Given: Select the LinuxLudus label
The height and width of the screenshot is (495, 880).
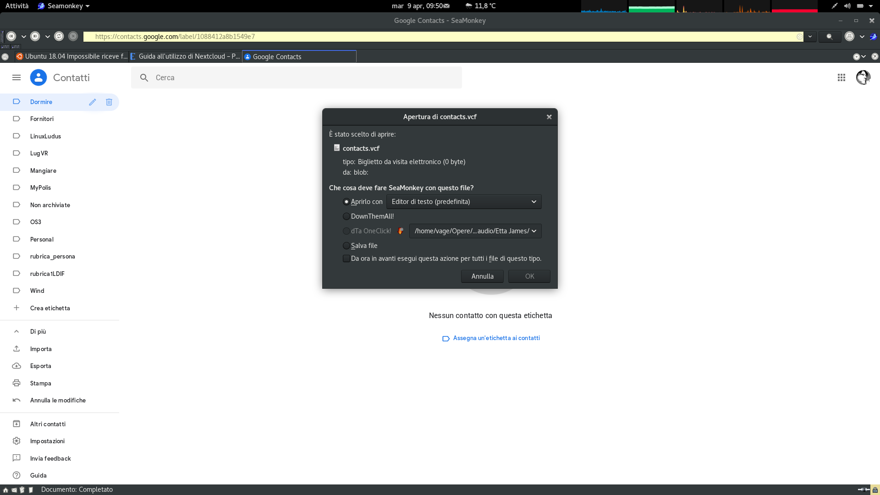Looking at the screenshot, I should point(60,136).
